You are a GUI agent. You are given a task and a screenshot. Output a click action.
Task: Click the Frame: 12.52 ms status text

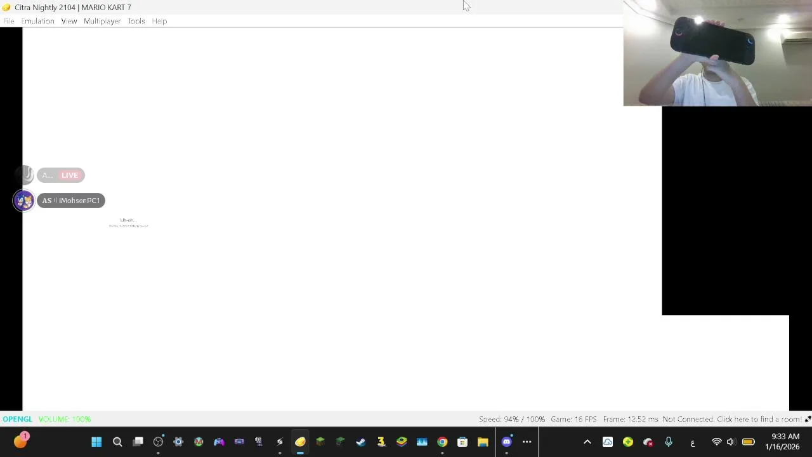click(x=631, y=419)
